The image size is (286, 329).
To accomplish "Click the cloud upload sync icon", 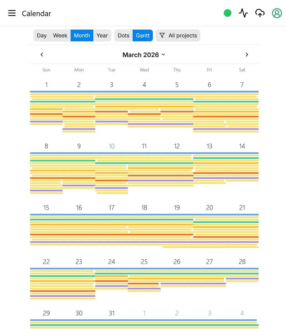I will [260, 13].
